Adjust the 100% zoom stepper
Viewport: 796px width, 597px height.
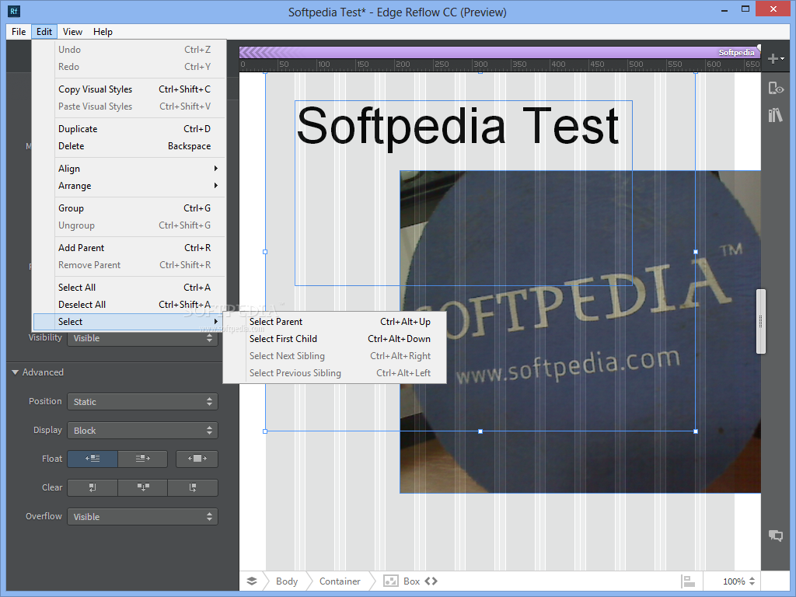[x=752, y=581]
